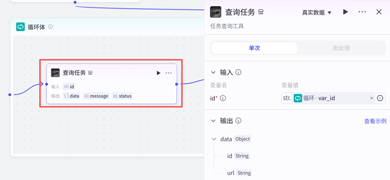Click output port of 查询任务 node

pos(177,84)
